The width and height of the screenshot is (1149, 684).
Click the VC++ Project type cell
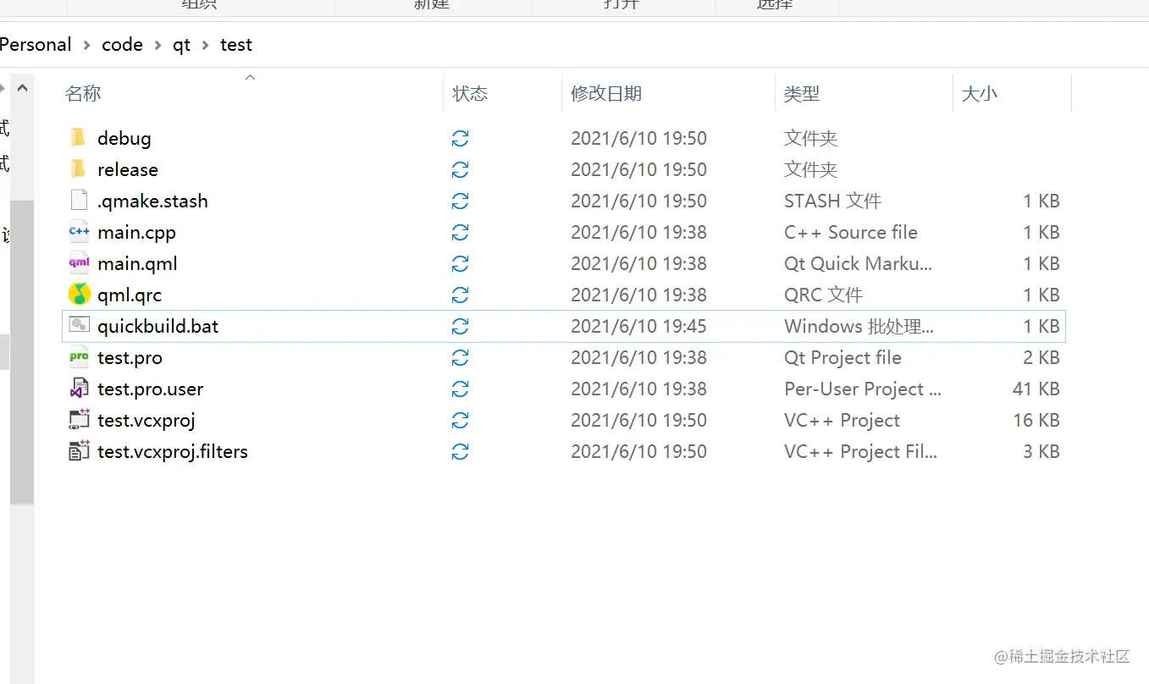pos(842,420)
